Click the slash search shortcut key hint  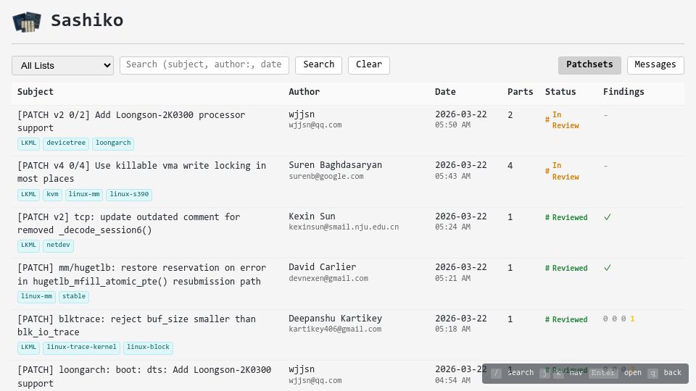(496, 374)
